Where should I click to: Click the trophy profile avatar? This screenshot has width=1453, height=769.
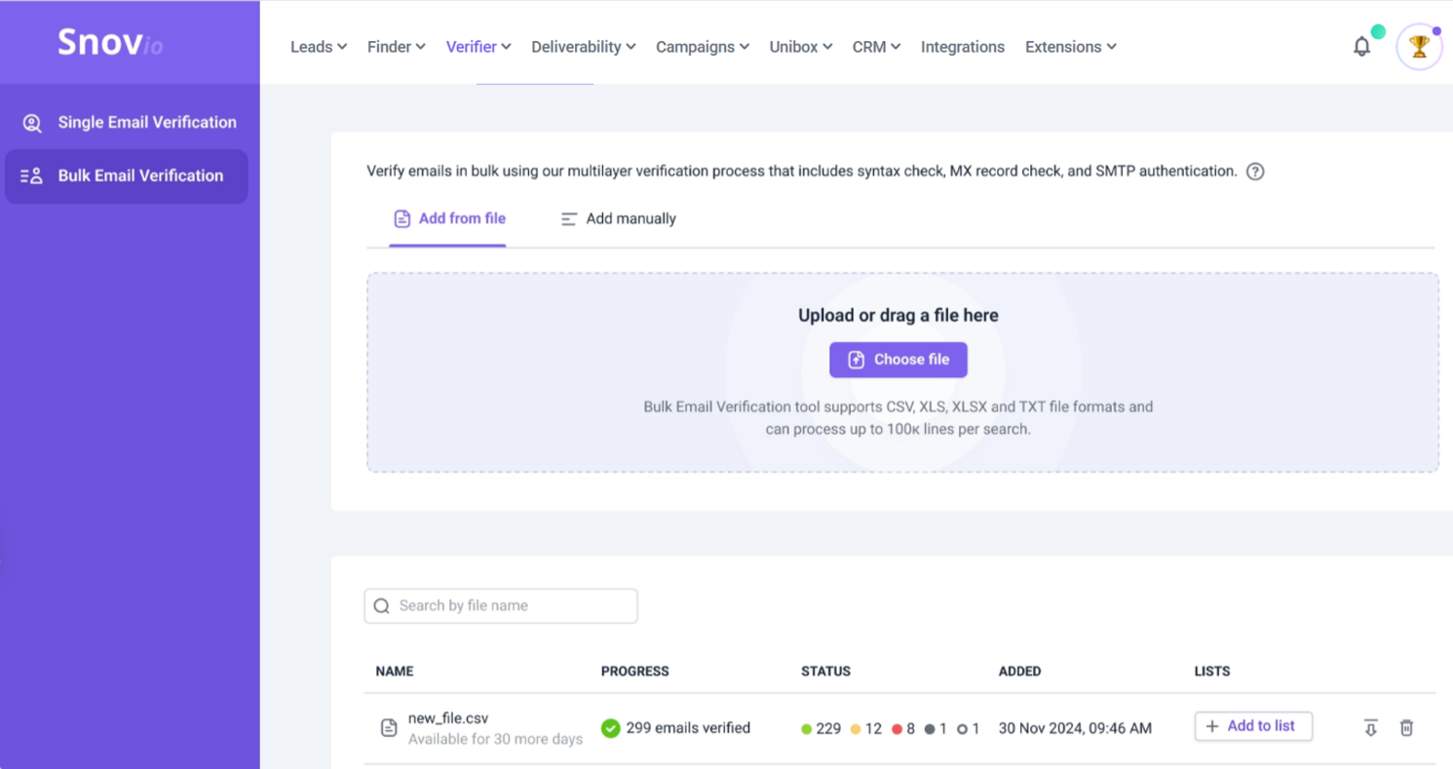(x=1419, y=47)
